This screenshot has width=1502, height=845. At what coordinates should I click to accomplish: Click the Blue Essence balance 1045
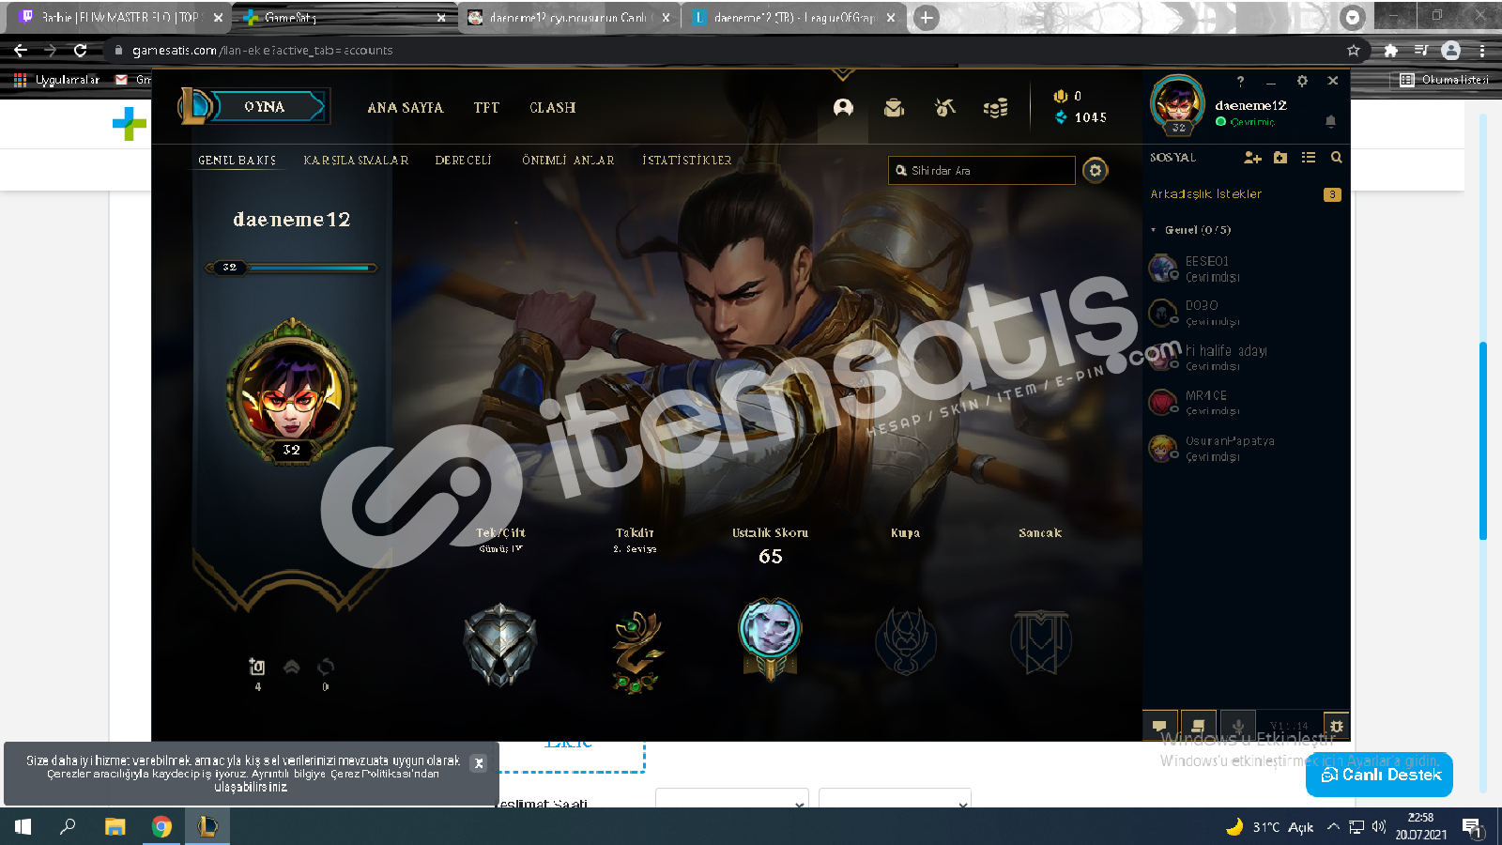(x=1081, y=117)
